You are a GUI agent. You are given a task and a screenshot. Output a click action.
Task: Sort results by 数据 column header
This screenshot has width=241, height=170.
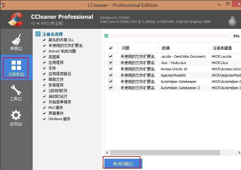point(166,48)
